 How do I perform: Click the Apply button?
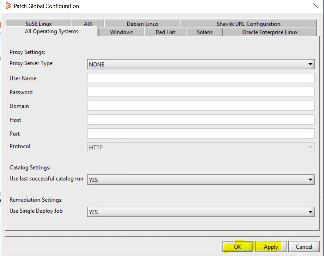(271, 246)
